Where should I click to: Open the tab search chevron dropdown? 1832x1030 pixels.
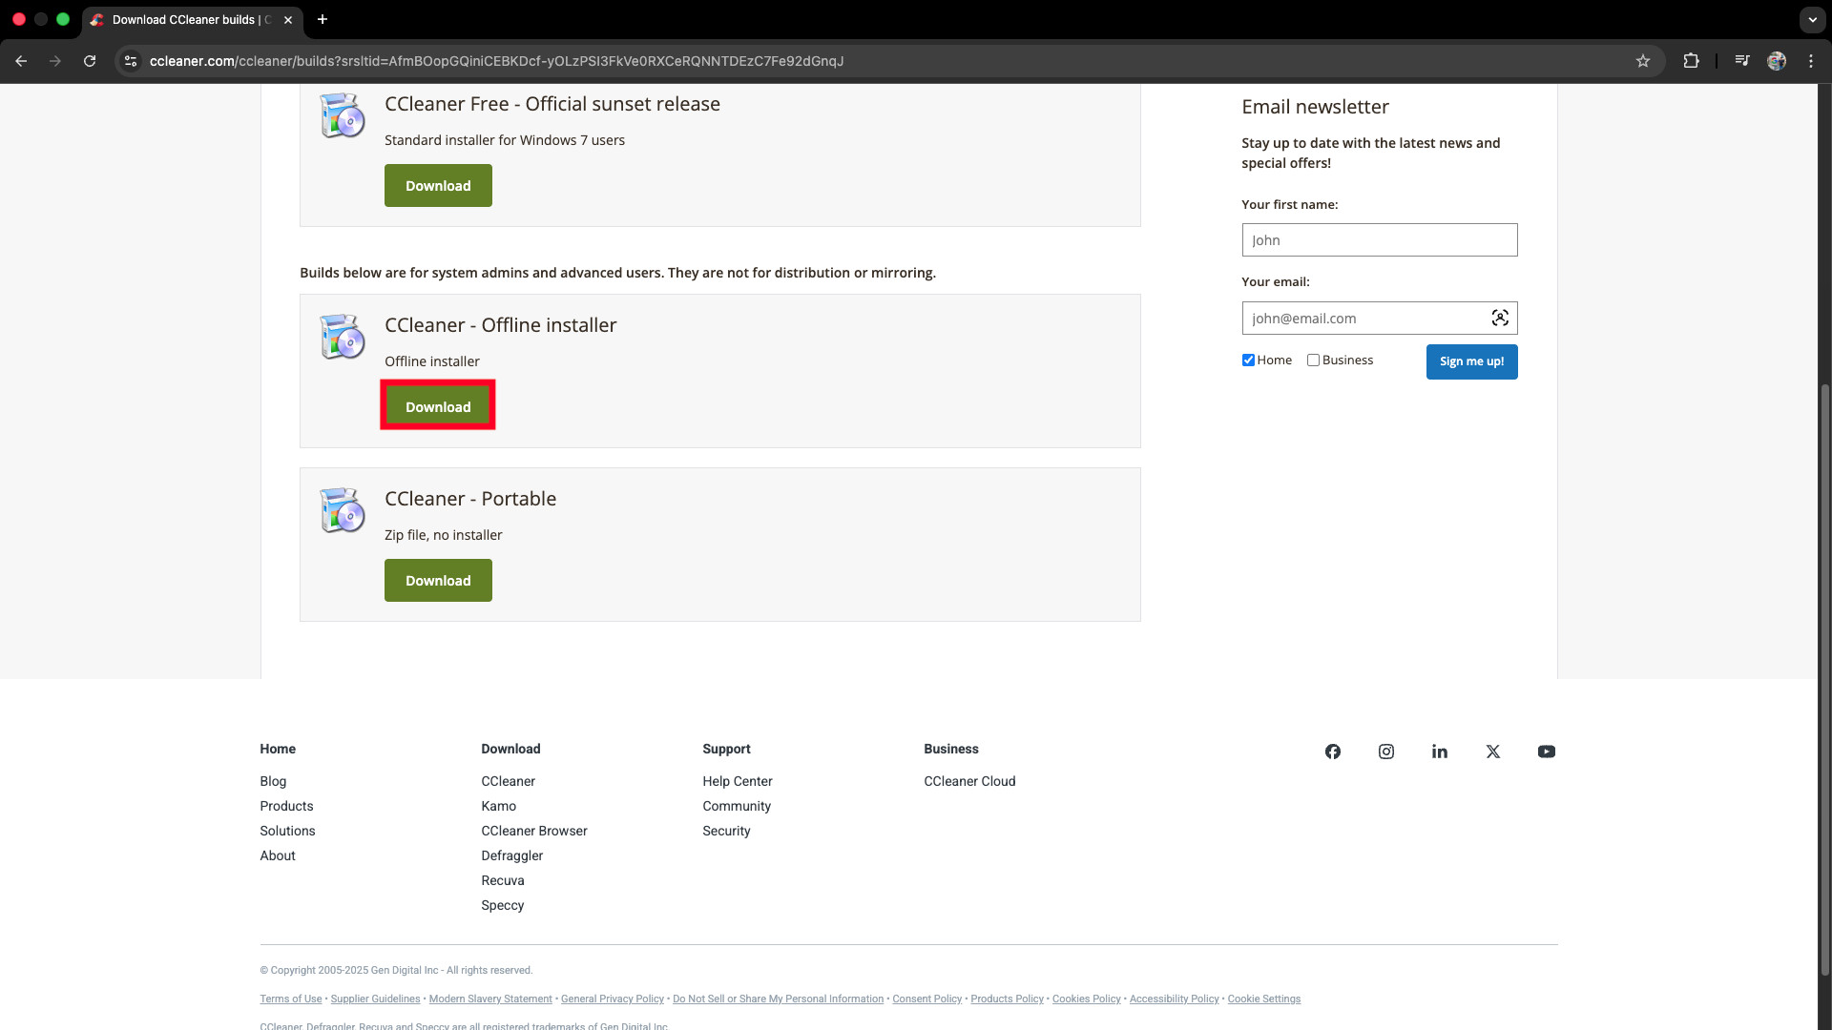tap(1812, 19)
